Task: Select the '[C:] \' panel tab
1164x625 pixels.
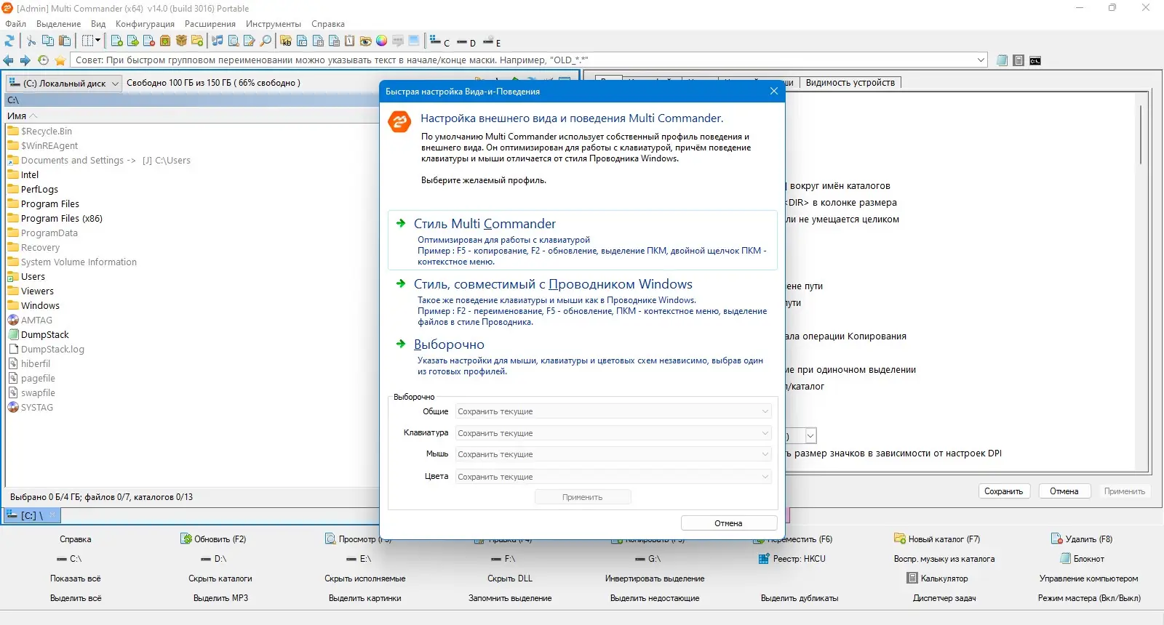Action: coord(33,516)
